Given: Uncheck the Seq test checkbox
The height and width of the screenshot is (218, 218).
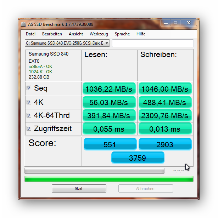Looking at the screenshot, I should point(29,88).
